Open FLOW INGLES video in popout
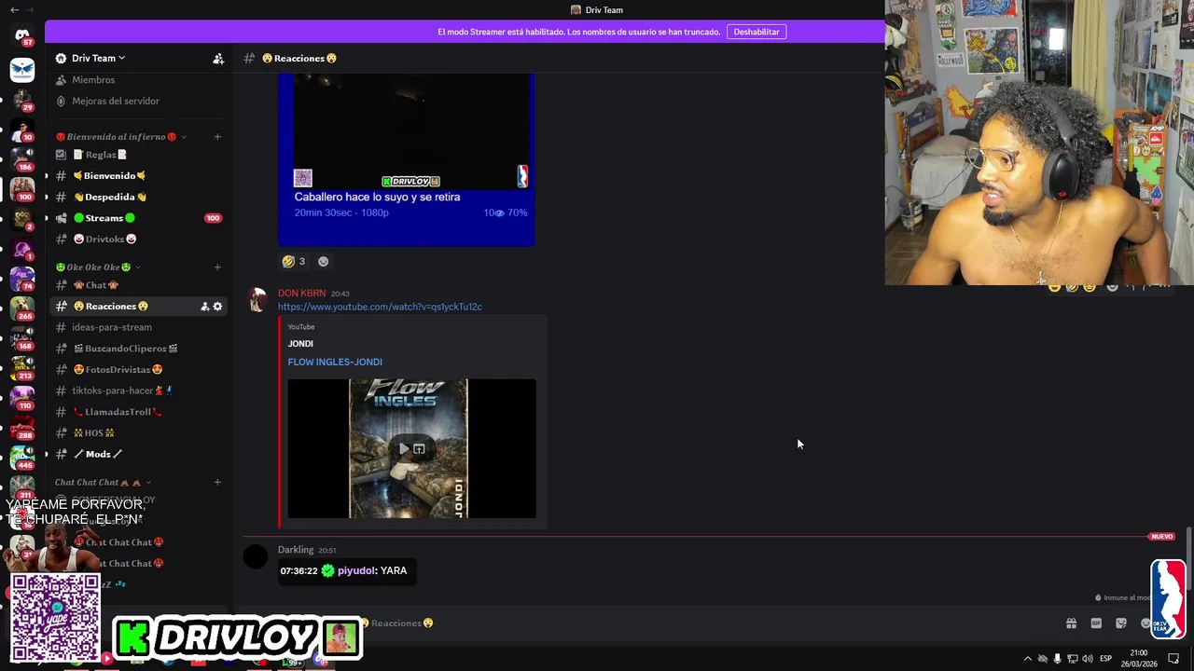 coord(419,449)
